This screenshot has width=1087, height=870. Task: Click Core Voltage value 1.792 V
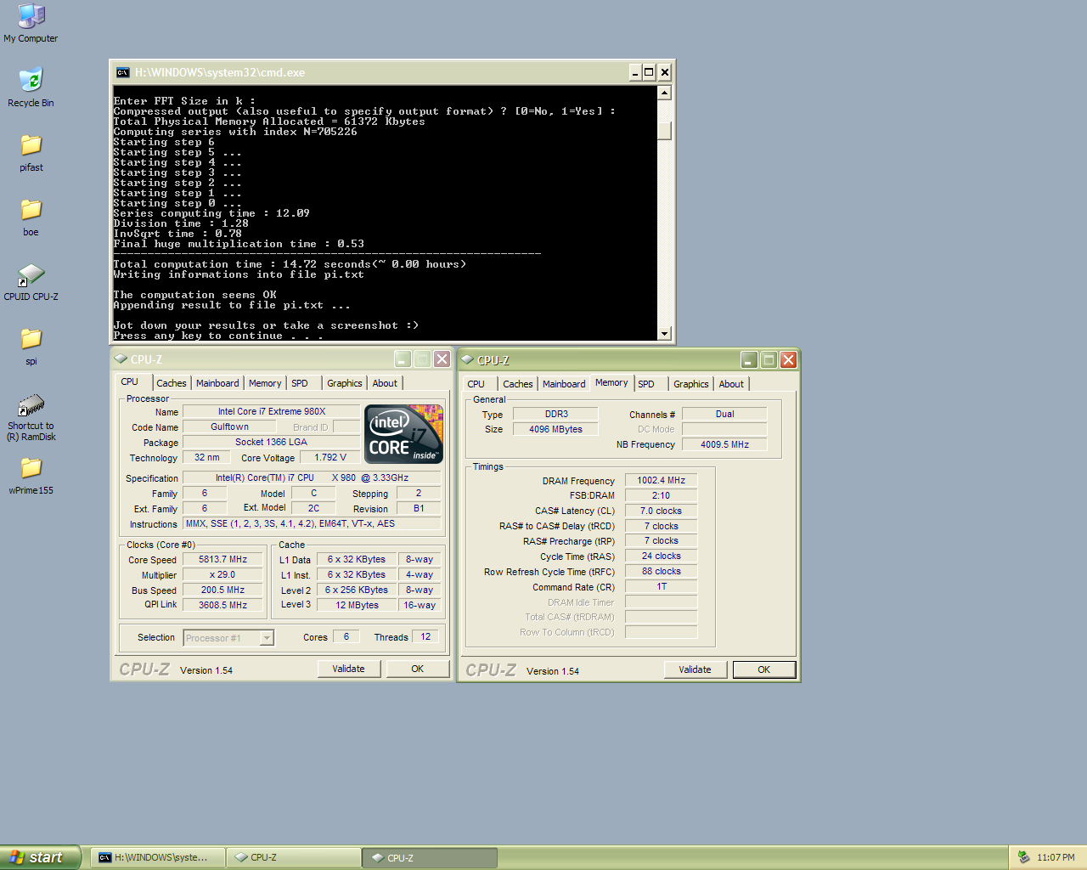click(x=330, y=457)
